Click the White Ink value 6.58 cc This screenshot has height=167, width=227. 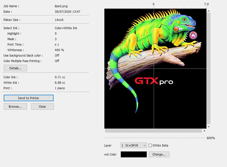pyautogui.click(x=60, y=83)
